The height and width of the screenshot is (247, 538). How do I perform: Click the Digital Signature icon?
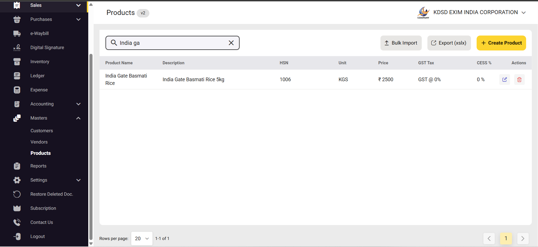pyautogui.click(x=17, y=48)
